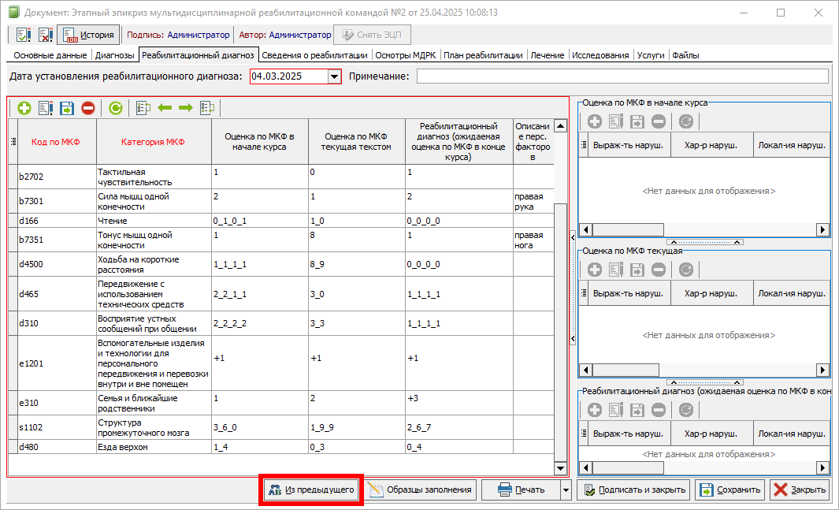
Task: Select the d4500 code cell
Action: click(x=57, y=264)
